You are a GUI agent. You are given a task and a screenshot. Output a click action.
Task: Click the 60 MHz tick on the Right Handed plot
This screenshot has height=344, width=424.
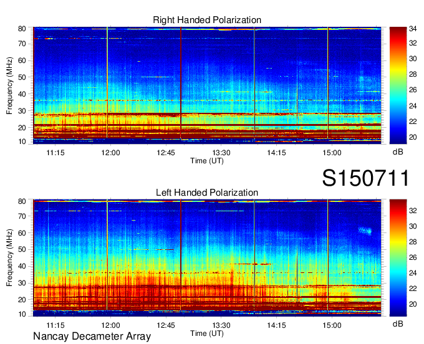pyautogui.click(x=22, y=60)
